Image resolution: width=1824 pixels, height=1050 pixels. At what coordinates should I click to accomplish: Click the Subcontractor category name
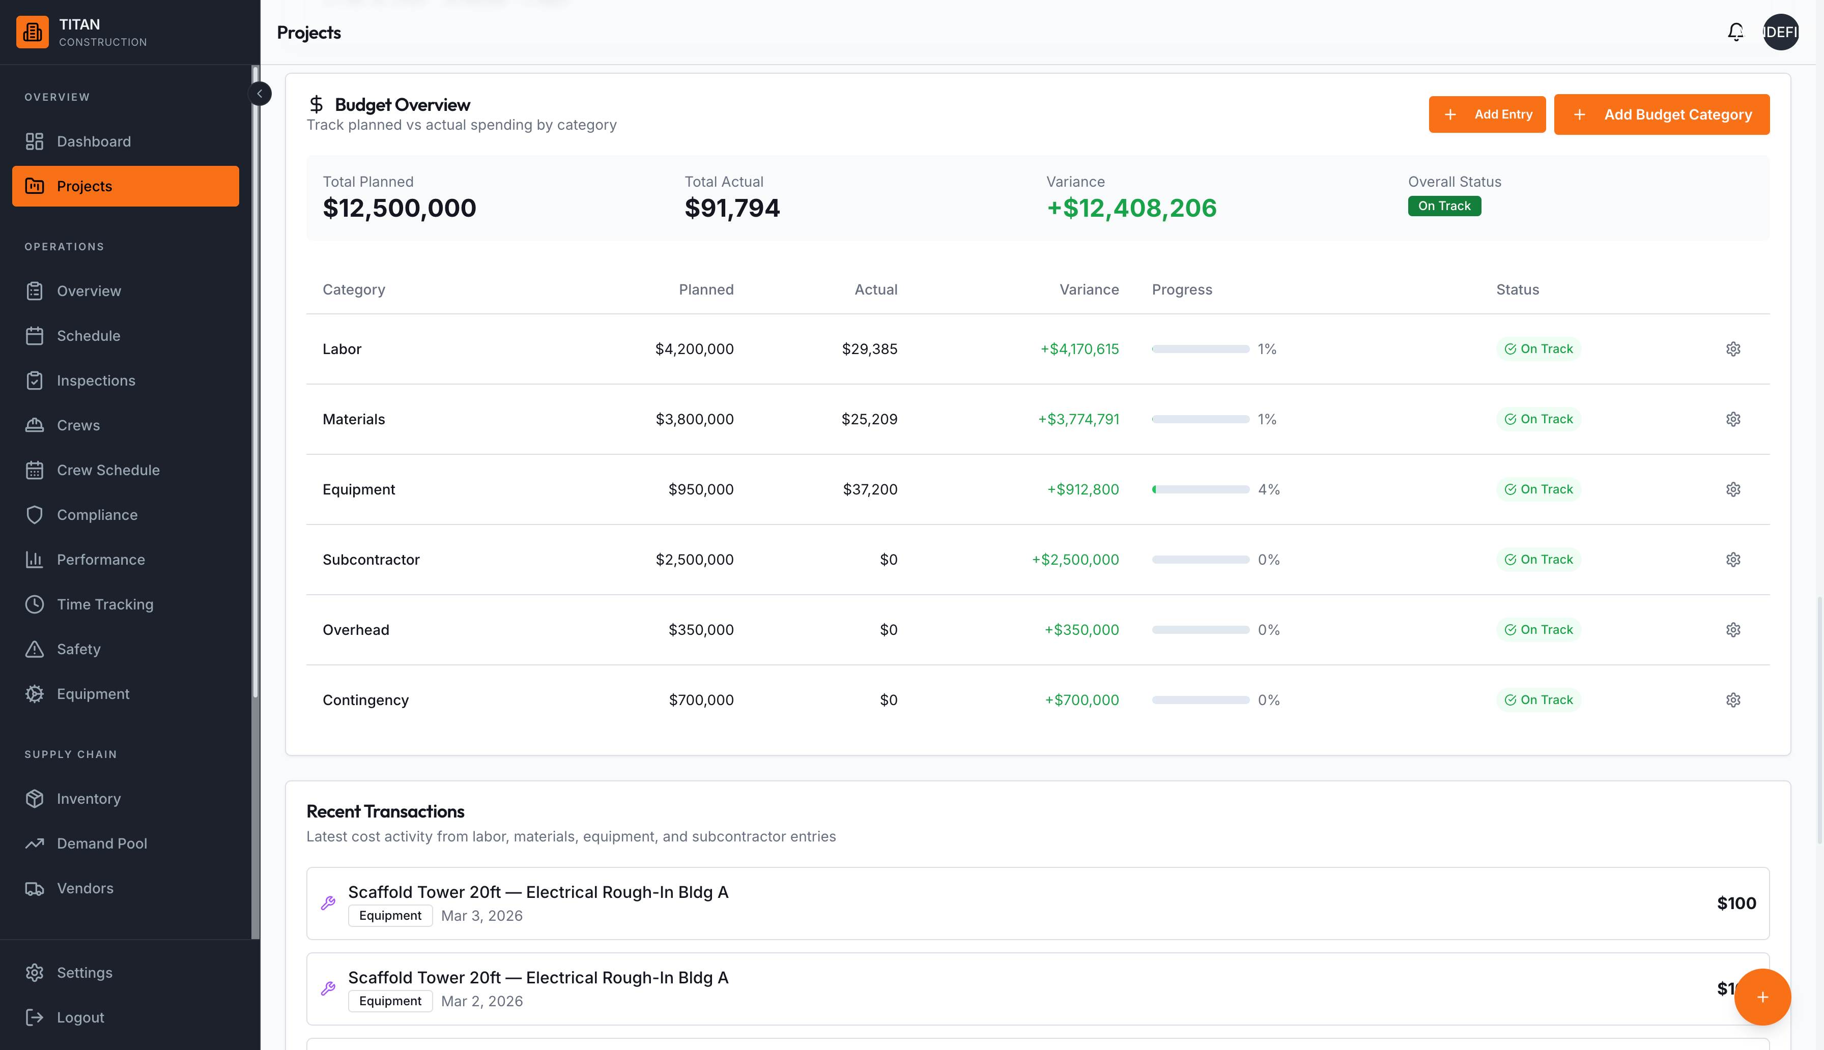(370, 560)
